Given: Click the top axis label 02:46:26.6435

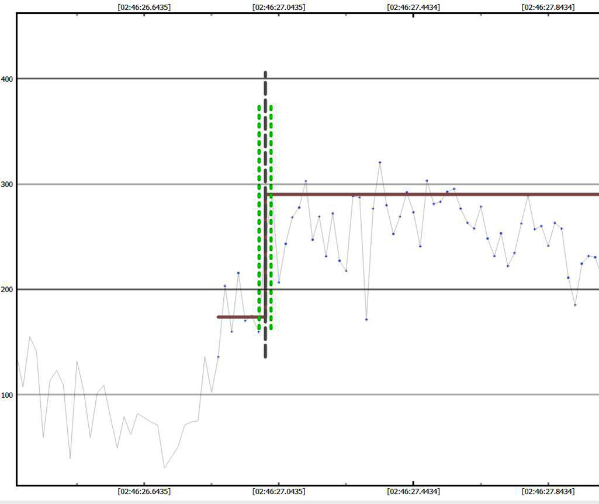Looking at the screenshot, I should click(x=144, y=8).
